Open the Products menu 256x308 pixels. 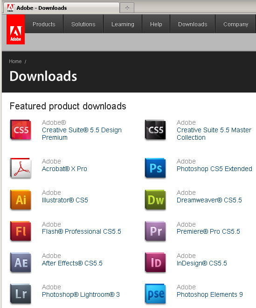(44, 24)
